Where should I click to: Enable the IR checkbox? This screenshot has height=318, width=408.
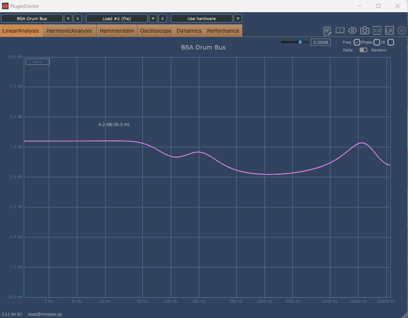[390, 42]
